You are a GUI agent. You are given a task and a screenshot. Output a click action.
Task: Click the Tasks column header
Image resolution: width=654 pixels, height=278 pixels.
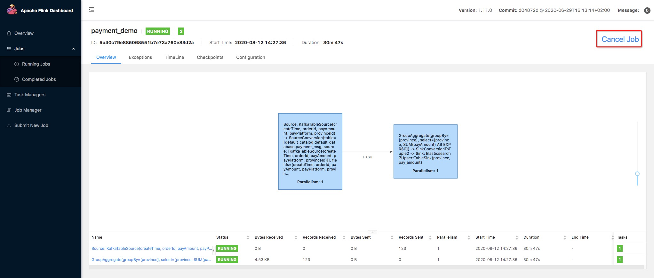click(x=622, y=237)
